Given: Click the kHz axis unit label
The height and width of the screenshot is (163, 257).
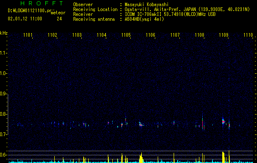Looking at the screenshot, I should click(x=4, y=33).
